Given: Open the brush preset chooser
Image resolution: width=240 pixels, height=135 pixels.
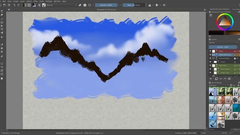Looking at the screenshot, I should (x=44, y=5).
